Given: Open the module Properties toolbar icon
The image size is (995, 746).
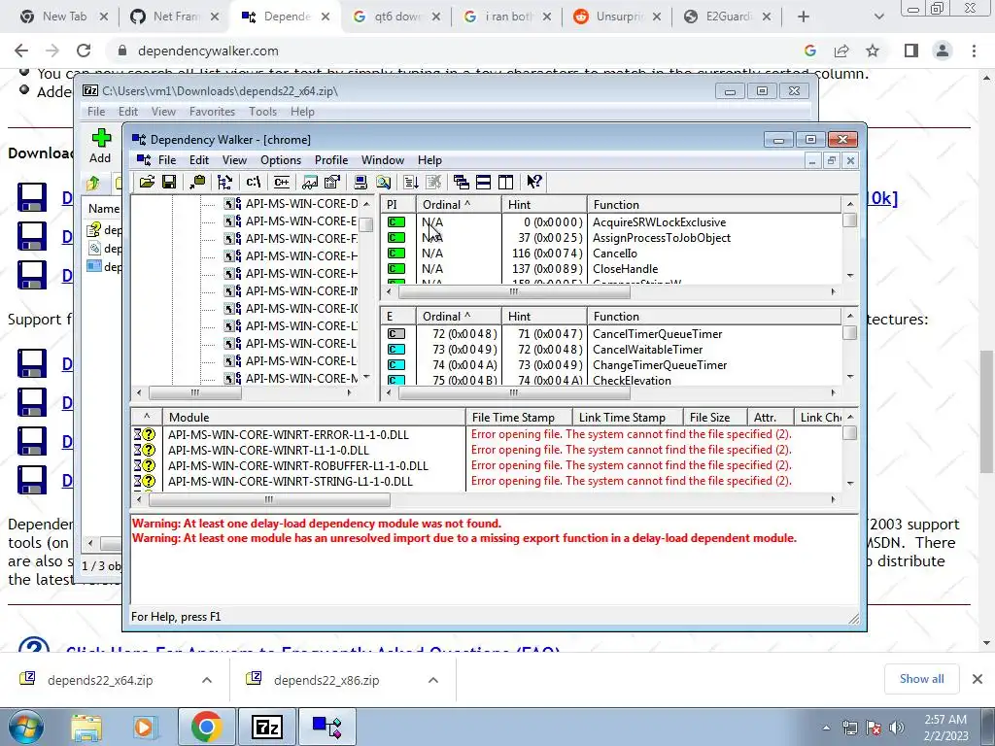Looking at the screenshot, I should point(332,182).
